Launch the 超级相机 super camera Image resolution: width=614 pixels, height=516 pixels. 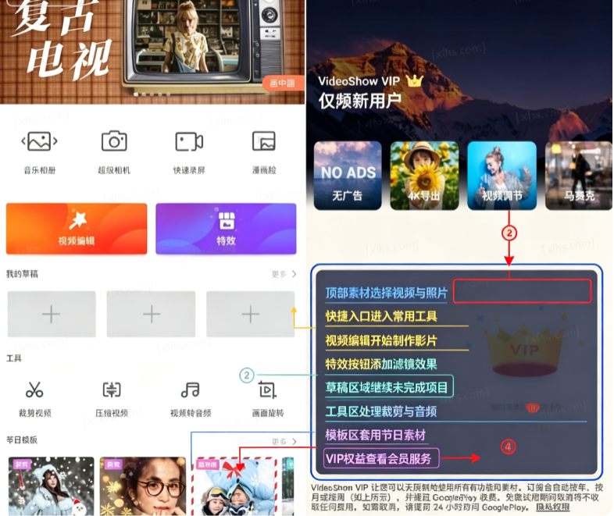coord(114,141)
